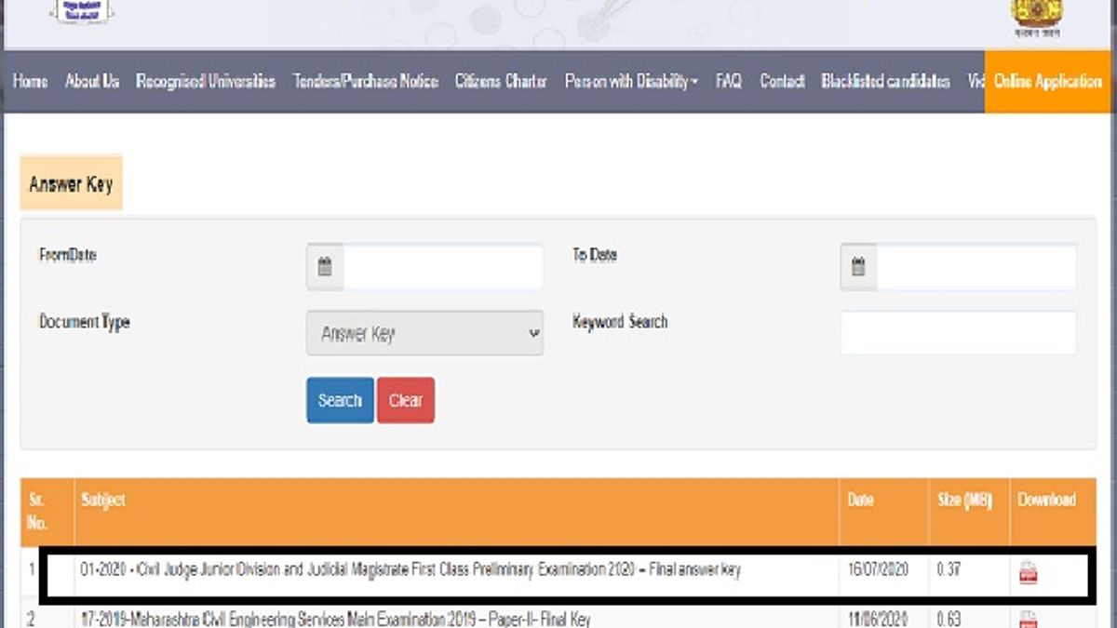Image resolution: width=1117 pixels, height=628 pixels.
Task: Click the Size (MB) column header
Action: pyautogui.click(x=965, y=500)
